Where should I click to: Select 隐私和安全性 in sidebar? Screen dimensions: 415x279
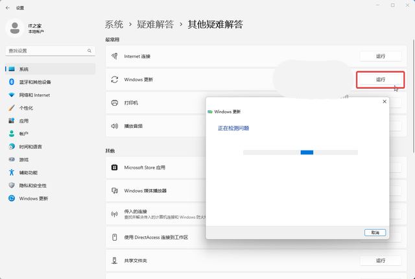coord(32,186)
